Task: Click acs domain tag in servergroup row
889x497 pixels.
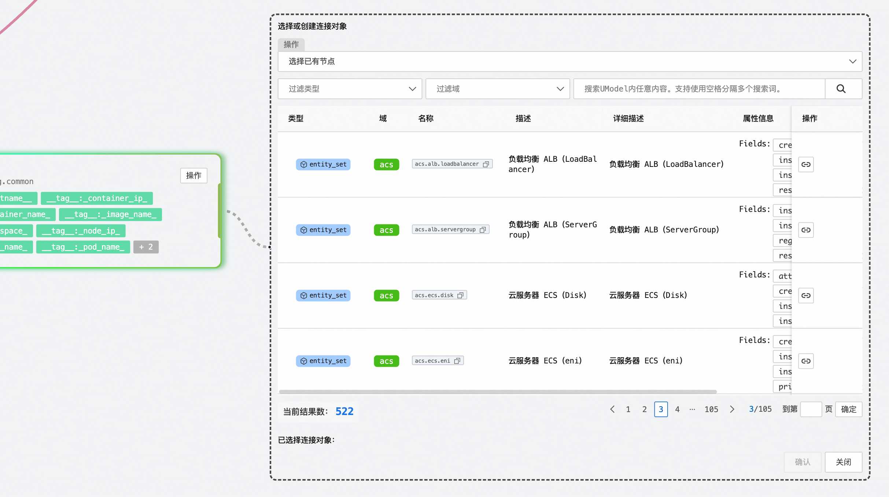Action: [x=386, y=230]
